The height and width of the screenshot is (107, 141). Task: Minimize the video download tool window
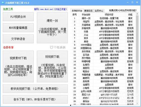click(128, 3)
